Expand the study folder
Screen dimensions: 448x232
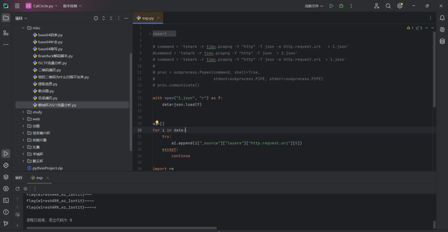click(x=23, y=112)
